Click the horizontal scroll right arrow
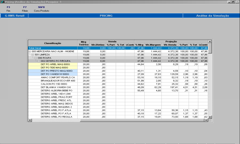The image size is (240, 144). click(206, 120)
